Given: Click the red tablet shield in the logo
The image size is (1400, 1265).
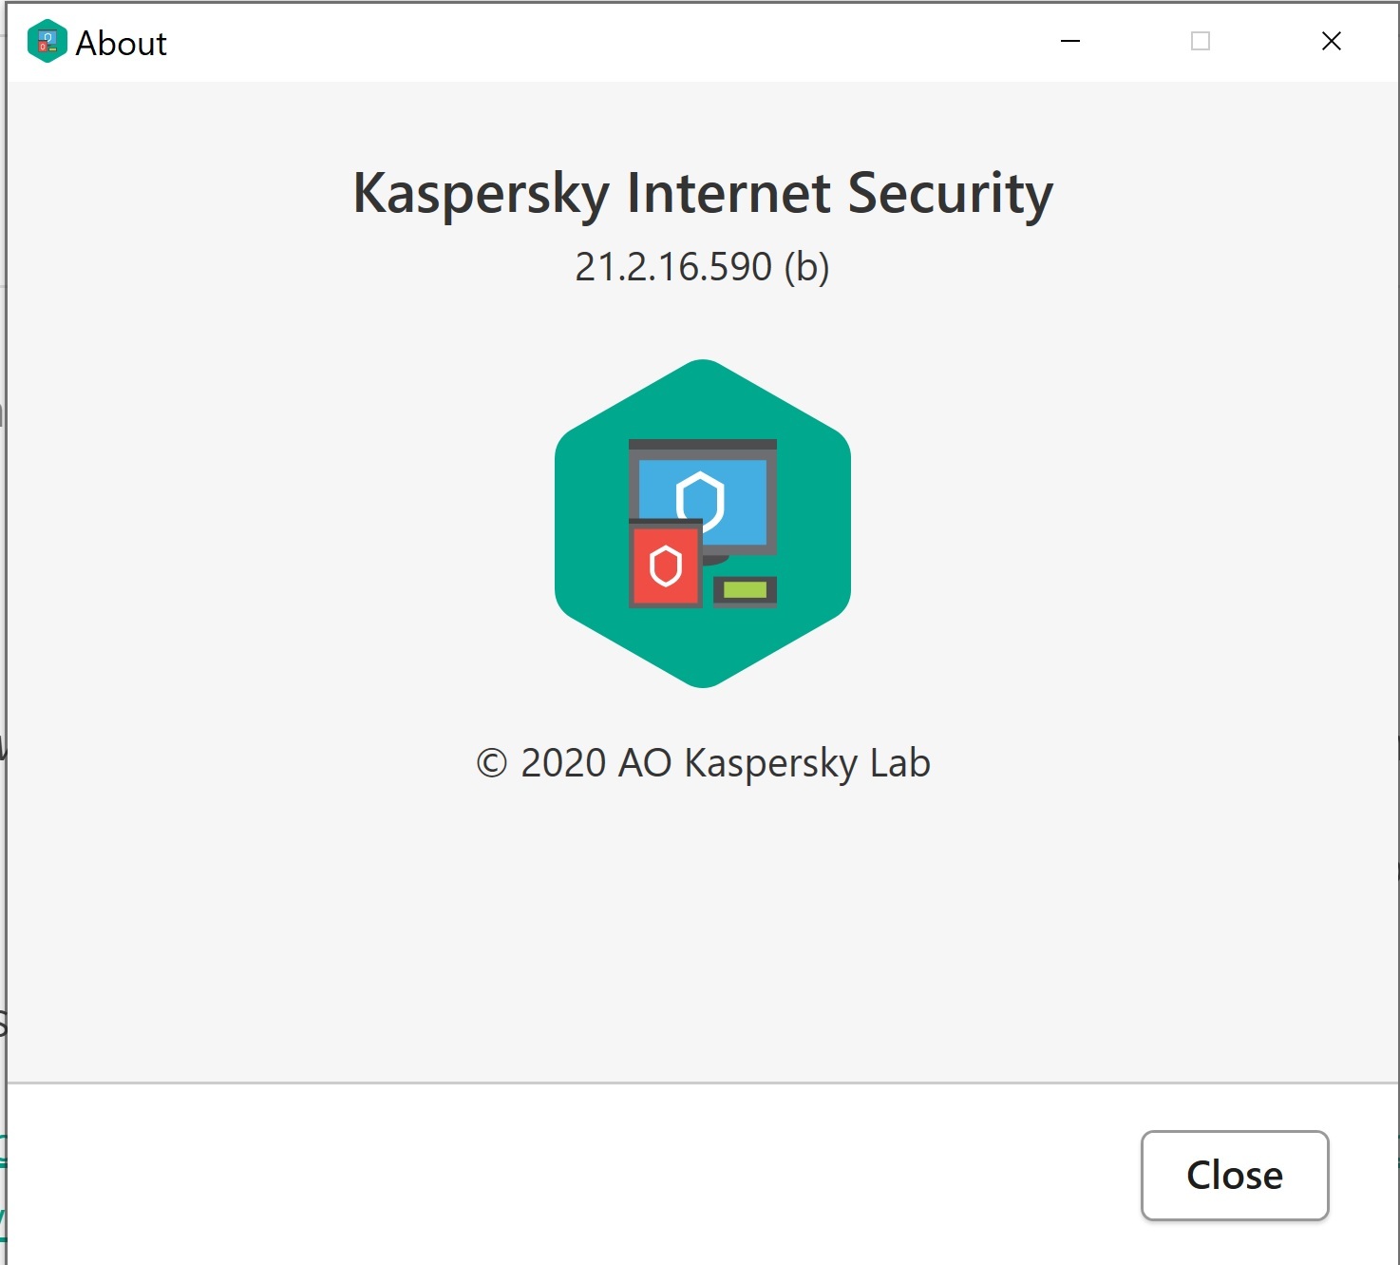Looking at the screenshot, I should coord(666,566).
